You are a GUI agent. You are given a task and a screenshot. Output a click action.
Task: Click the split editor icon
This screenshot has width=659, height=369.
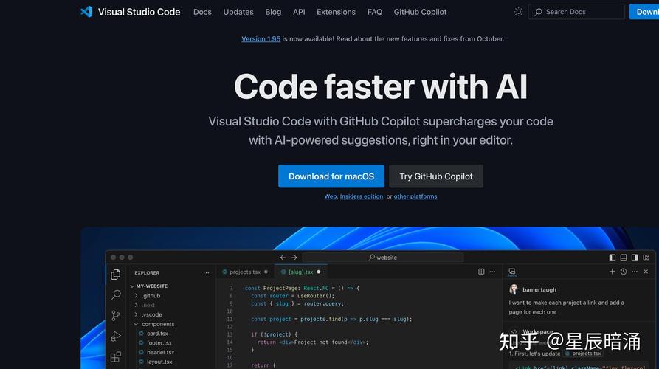481,272
